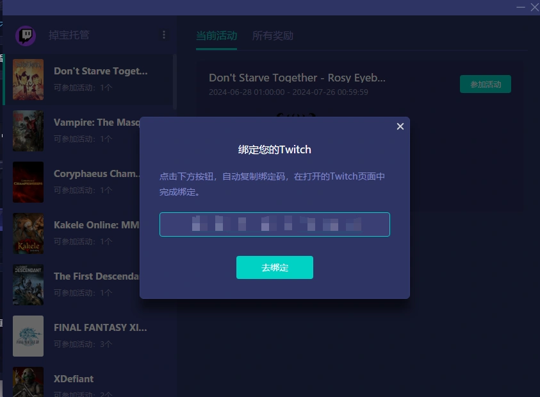Select The First Descendant game thumbnail
The height and width of the screenshot is (397, 540).
28,285
